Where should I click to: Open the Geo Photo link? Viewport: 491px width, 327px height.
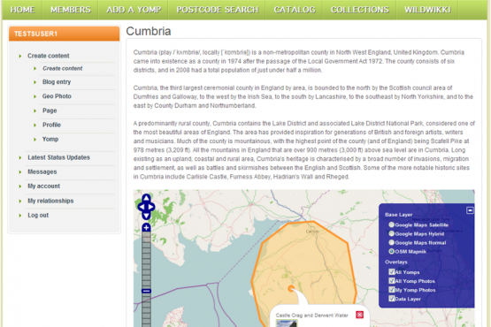click(57, 96)
